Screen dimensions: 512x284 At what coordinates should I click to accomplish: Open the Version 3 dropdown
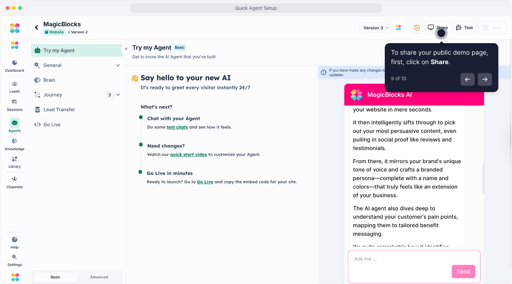(x=376, y=28)
